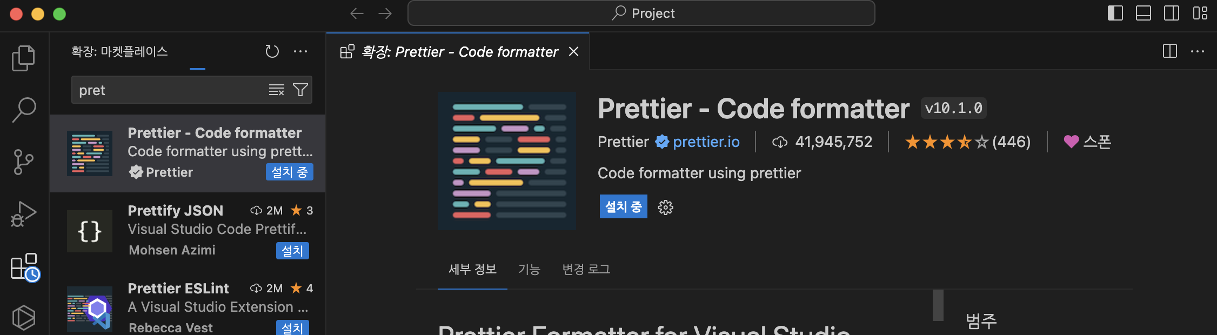
Task: Open the Search view in activity bar
Action: pos(23,110)
